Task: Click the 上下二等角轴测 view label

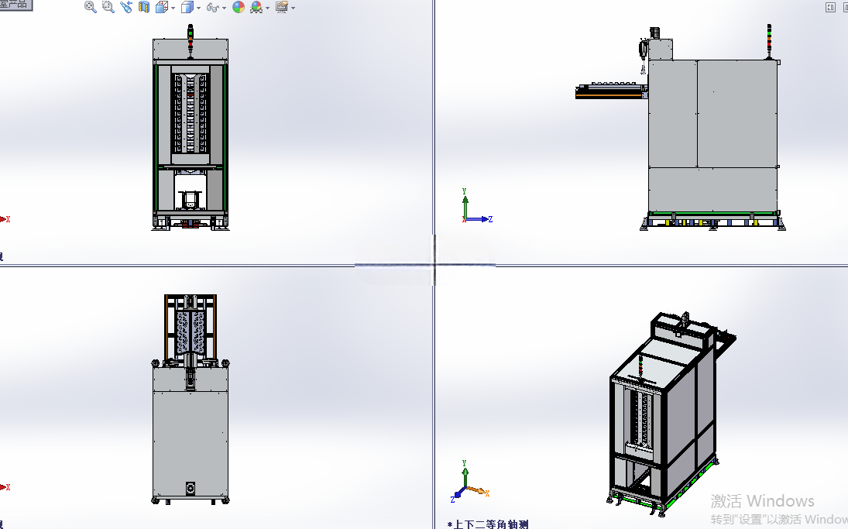Action: (x=490, y=524)
